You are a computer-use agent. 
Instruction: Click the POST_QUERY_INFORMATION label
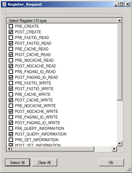(41, 134)
